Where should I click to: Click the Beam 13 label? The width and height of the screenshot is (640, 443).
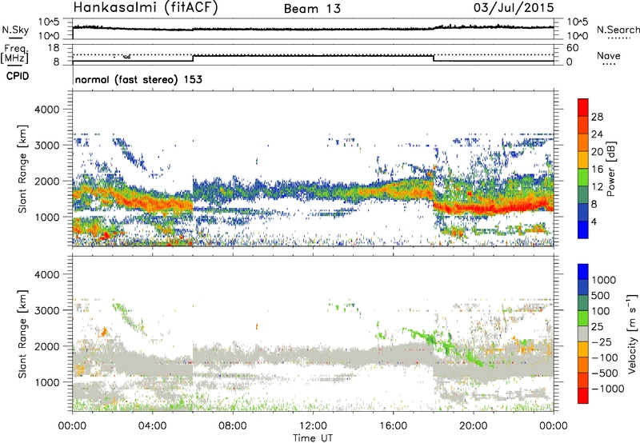click(x=312, y=9)
